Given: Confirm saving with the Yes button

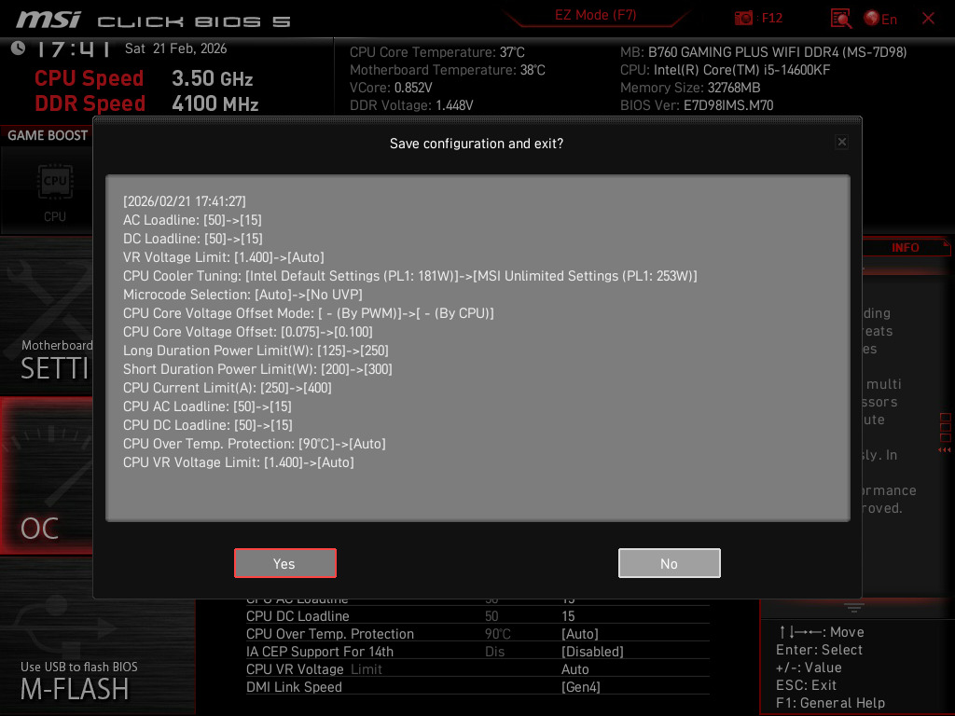Looking at the screenshot, I should (x=285, y=563).
